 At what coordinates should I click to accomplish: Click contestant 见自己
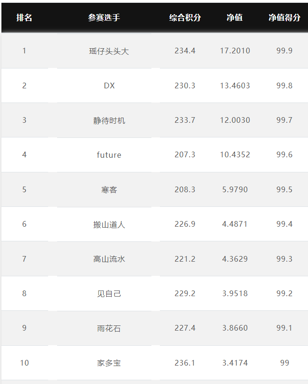[109, 293]
